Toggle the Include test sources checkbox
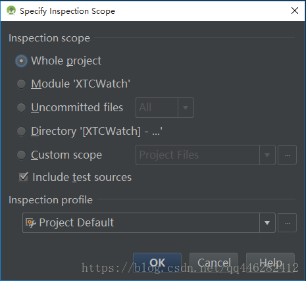Screen dimensions: 306x281 (24, 177)
